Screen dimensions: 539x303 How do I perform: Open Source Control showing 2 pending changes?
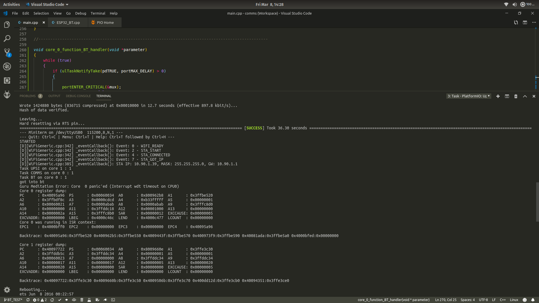pyautogui.click(x=7, y=52)
